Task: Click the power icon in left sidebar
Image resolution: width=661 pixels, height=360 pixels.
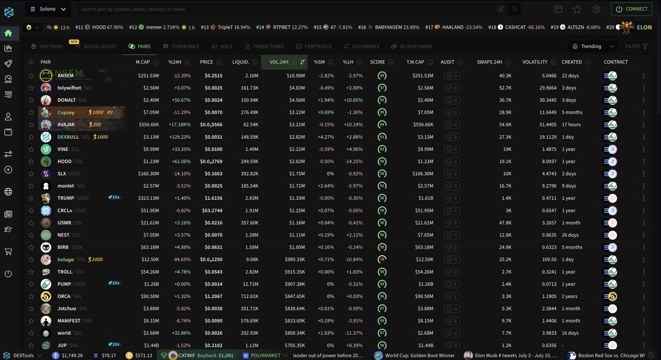Action: [x=8, y=274]
